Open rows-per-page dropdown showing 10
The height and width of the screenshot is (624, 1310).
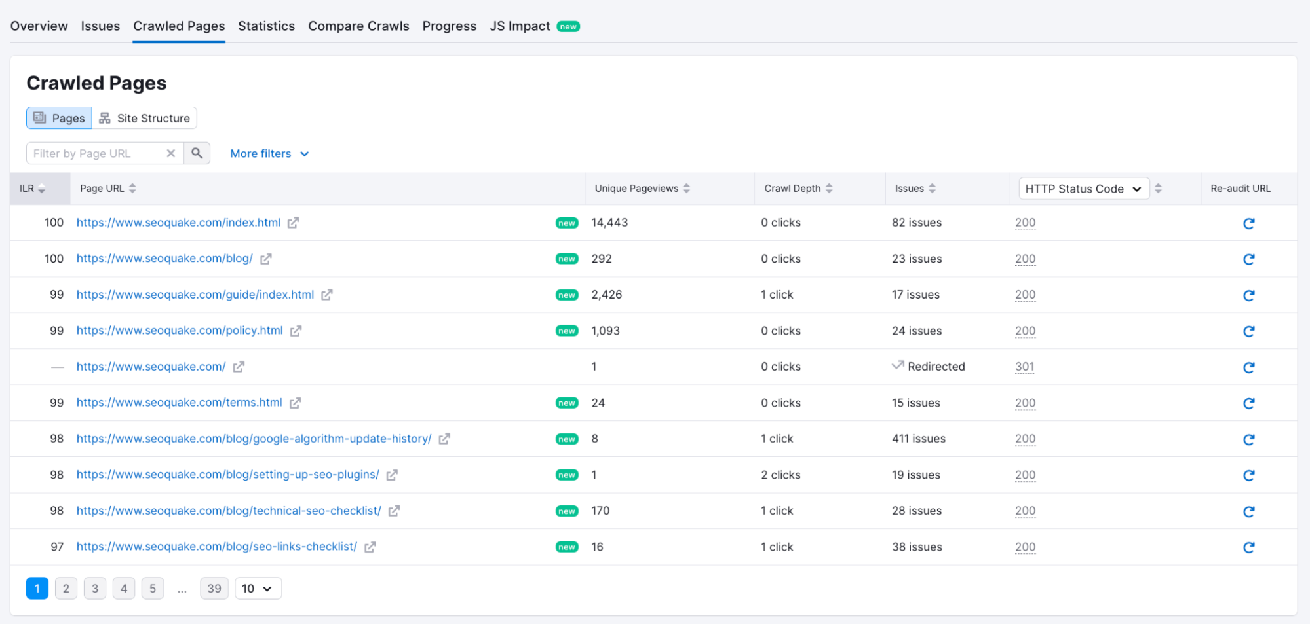pyautogui.click(x=258, y=588)
